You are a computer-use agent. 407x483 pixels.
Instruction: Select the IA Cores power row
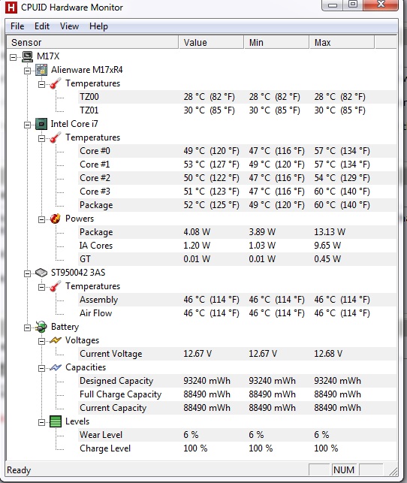click(x=237, y=246)
